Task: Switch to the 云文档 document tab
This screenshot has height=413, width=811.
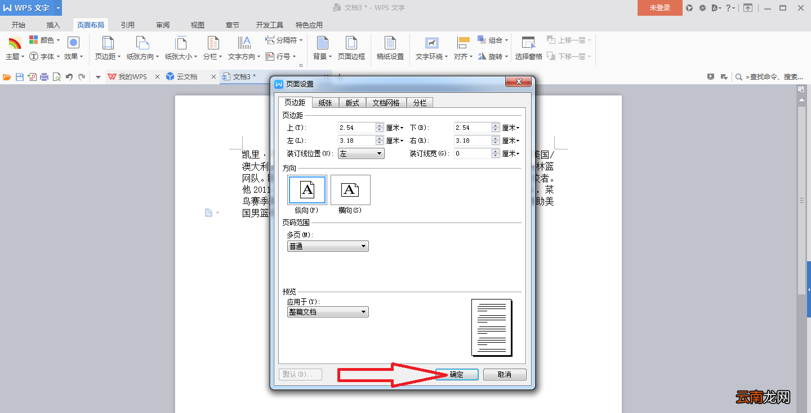Action: (188, 77)
